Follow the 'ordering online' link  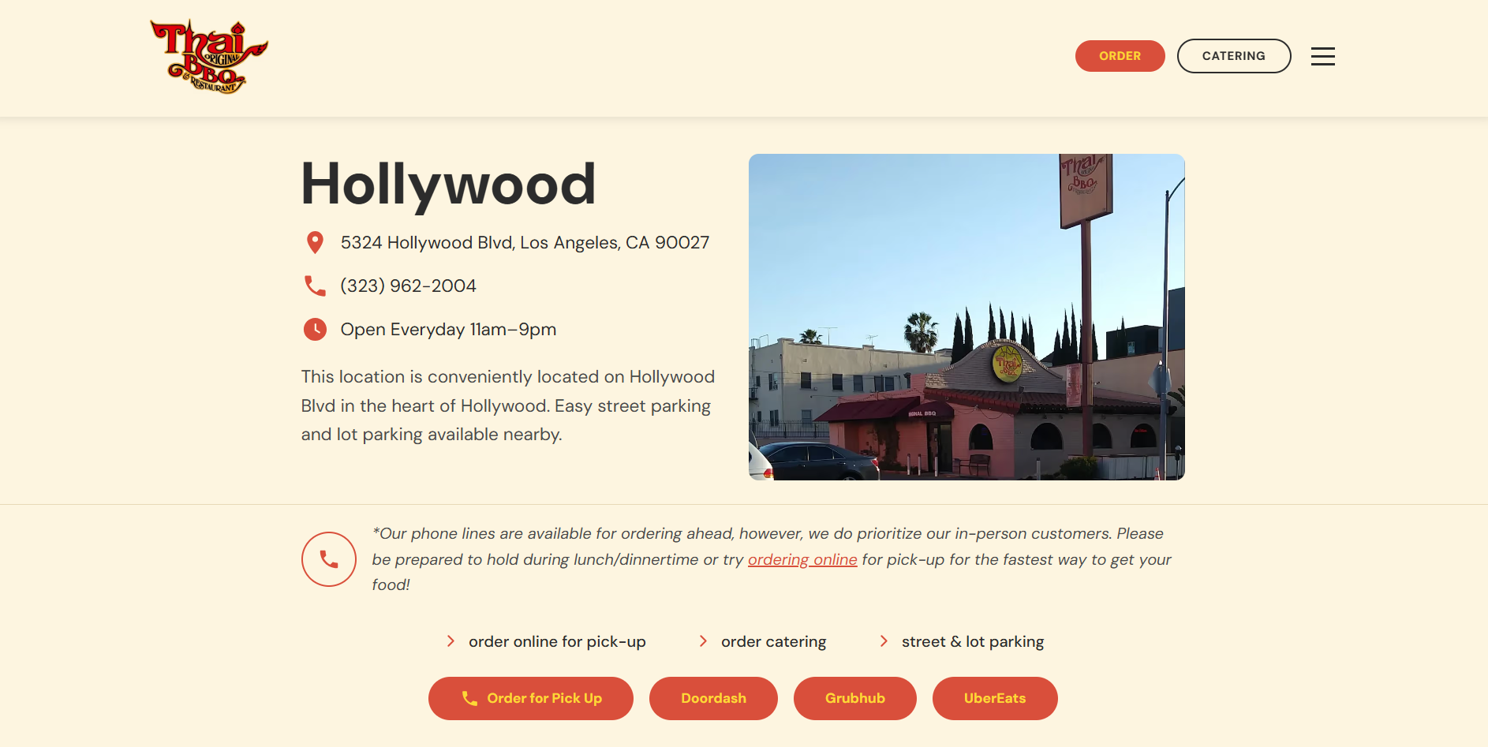pyautogui.click(x=802, y=559)
